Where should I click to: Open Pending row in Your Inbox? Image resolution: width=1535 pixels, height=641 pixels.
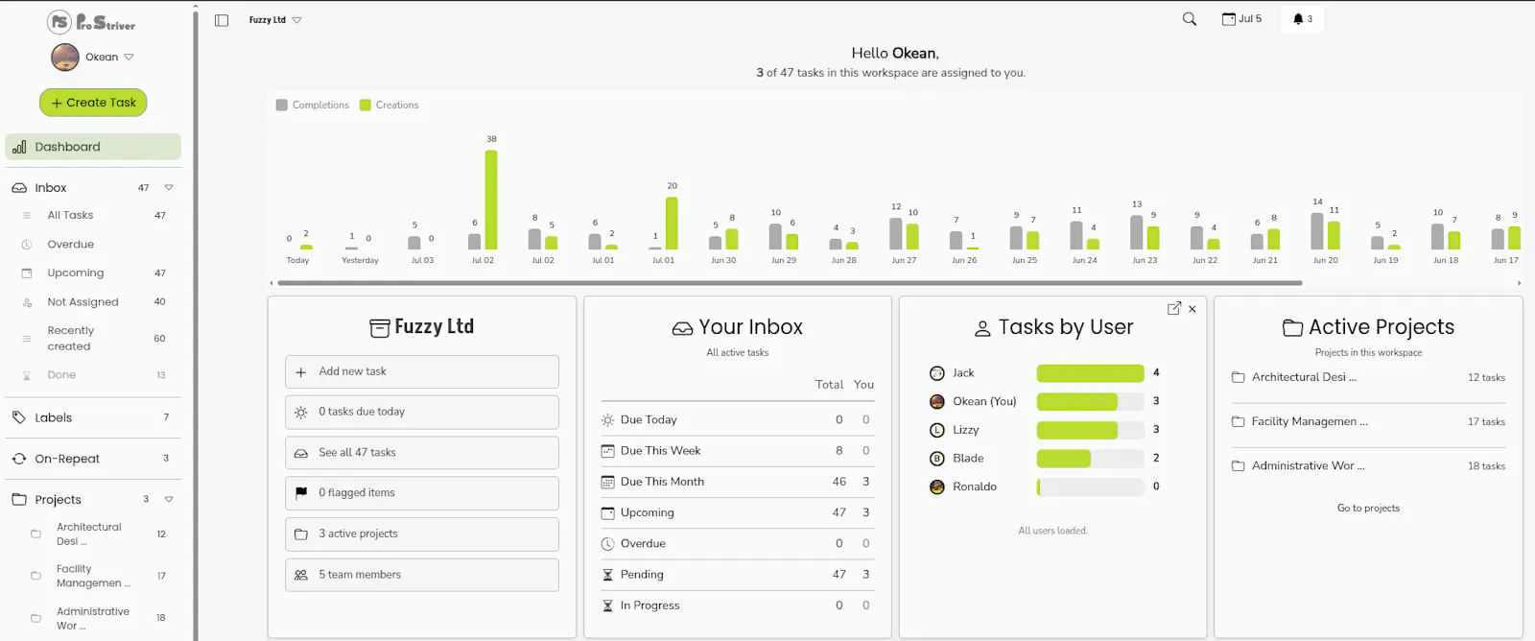pyautogui.click(x=737, y=575)
